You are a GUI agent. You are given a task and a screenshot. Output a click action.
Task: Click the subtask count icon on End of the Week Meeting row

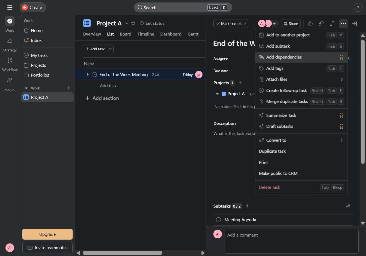point(156,75)
